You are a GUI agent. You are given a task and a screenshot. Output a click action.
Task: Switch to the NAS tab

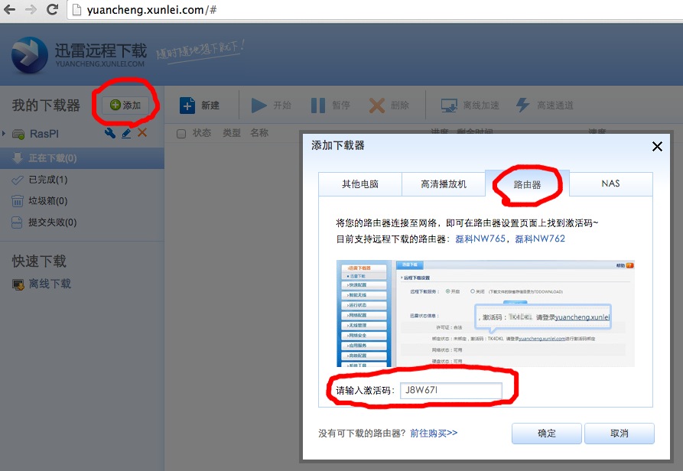click(x=610, y=184)
